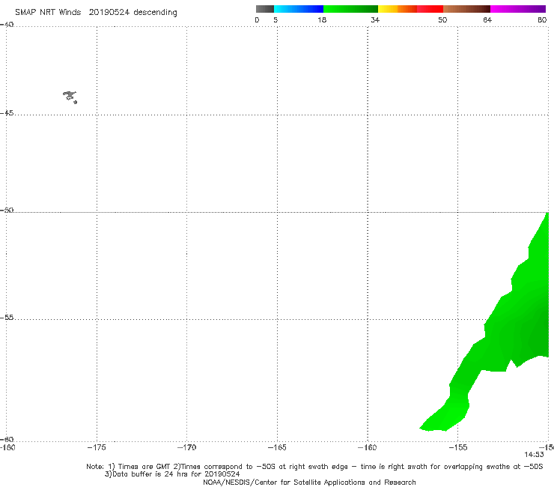Click the color bar label '64'
The width and height of the screenshot is (554, 487).
(487, 19)
